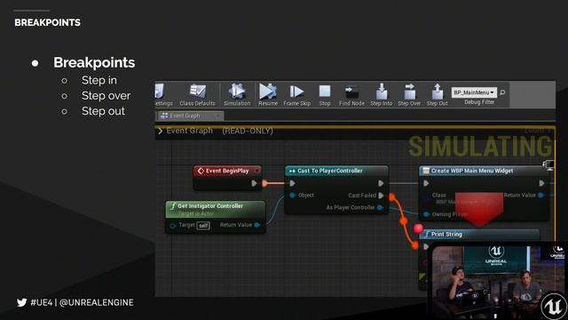Click Get Instigator Controller Return Value pin
Viewport: 568px width, 320px height.
point(257,225)
